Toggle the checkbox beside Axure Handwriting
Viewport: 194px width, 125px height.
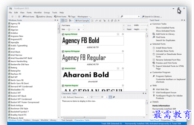[x=9, y=61]
